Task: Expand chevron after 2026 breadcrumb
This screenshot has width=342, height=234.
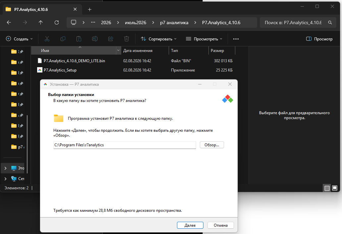Action: coord(118,23)
